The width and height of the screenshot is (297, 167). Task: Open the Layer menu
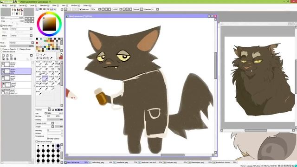click(33, 6)
